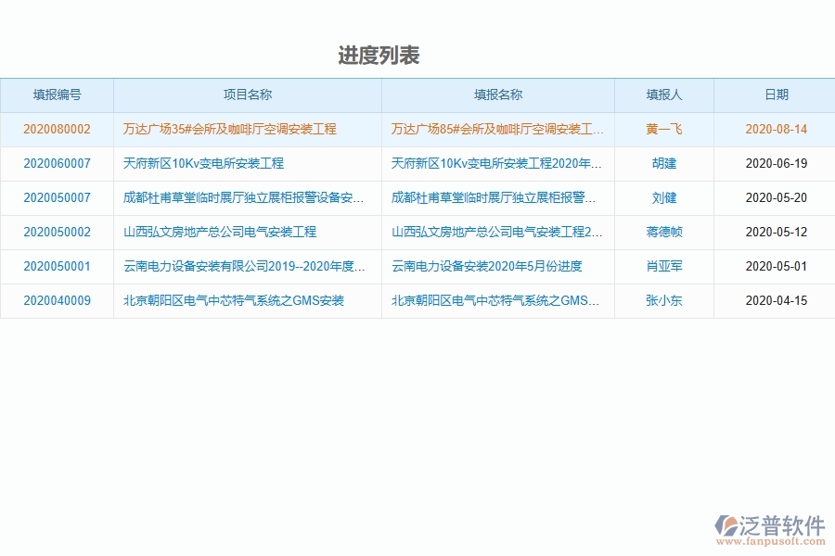Open record number 2020060007
The height and width of the screenshot is (556, 835).
pyautogui.click(x=58, y=163)
